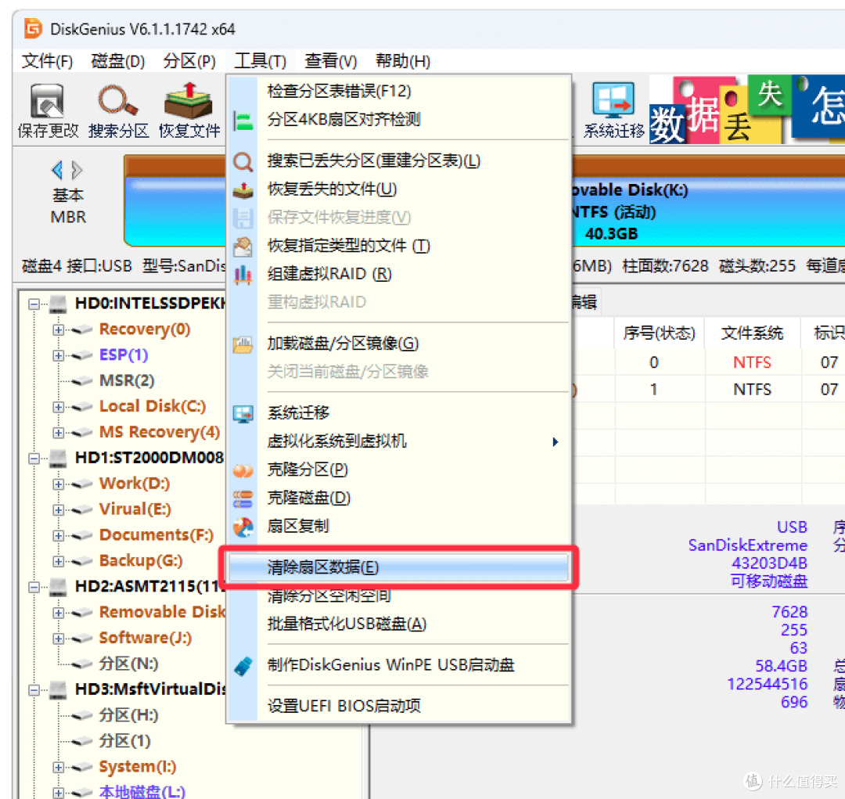
Task: Select the 分区(N:) partition in tree
Action: click(128, 664)
